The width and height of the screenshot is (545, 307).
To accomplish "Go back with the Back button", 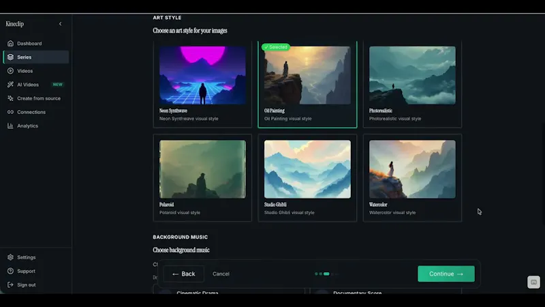I will 184,274.
